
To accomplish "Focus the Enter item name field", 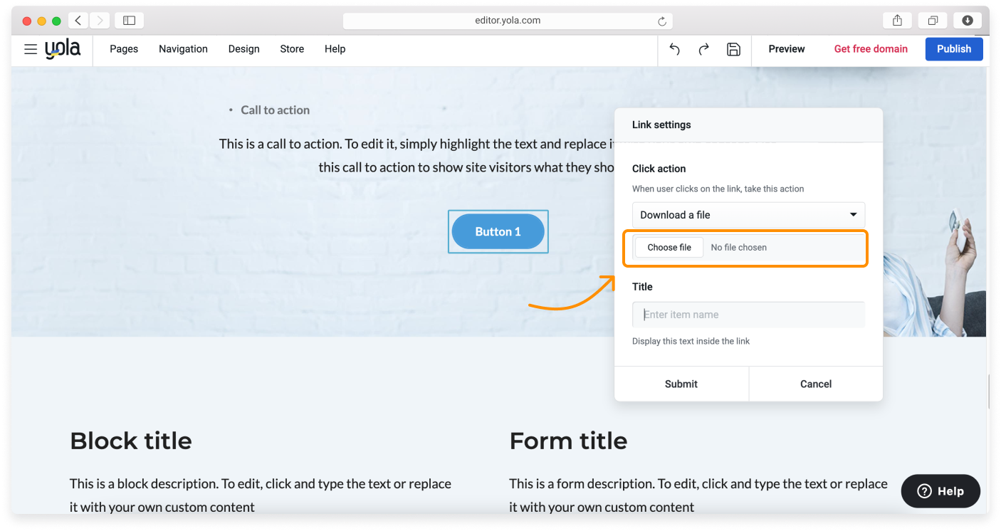I will pos(748,315).
